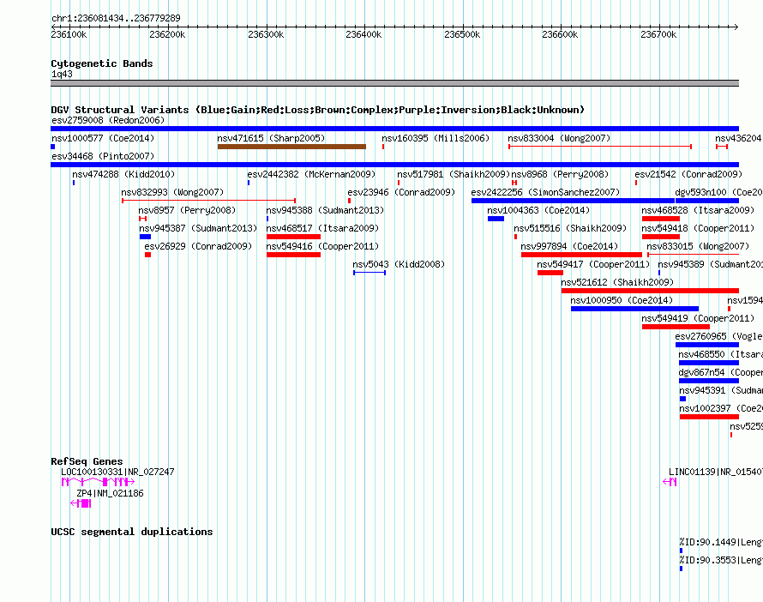Click the 236100k ruler label
Image resolution: width=763 pixels, height=602 pixels.
[x=69, y=34]
